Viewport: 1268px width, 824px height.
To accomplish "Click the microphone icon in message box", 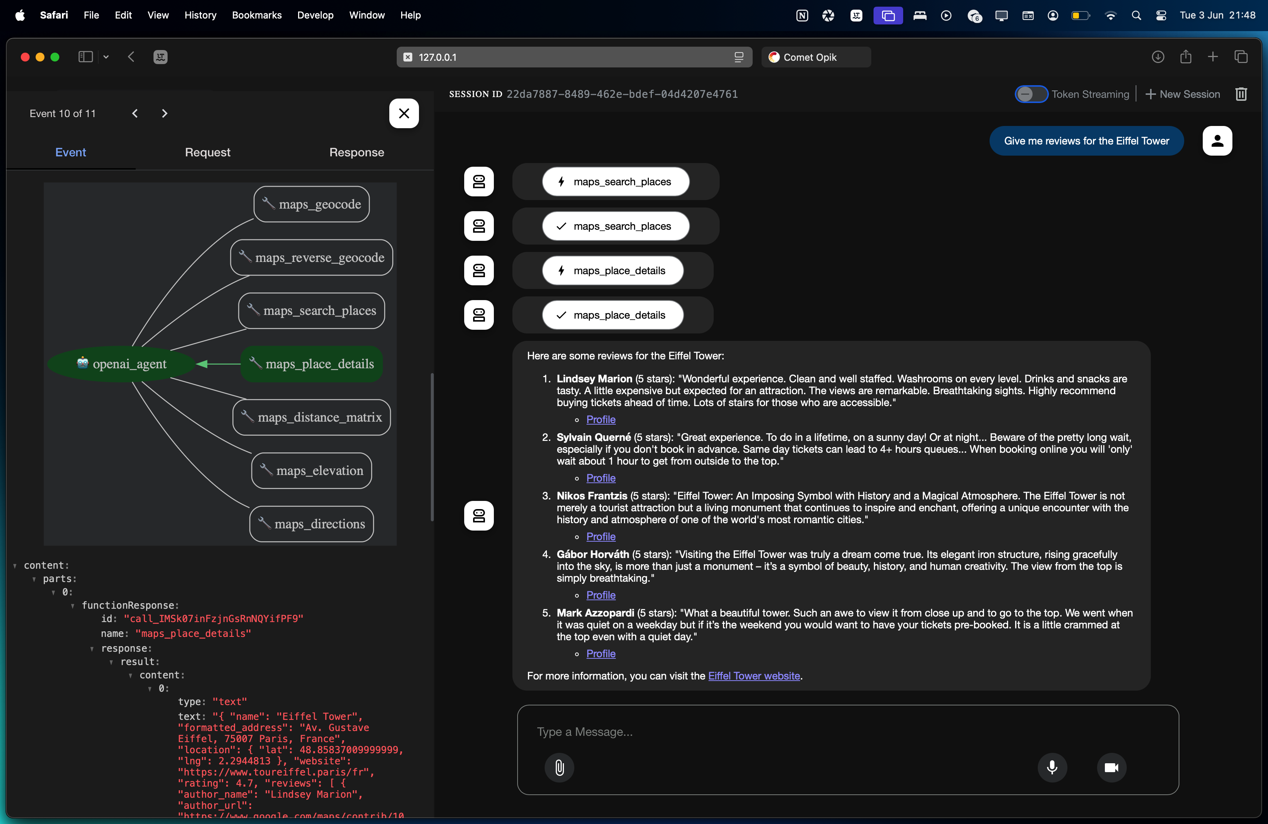I will [x=1052, y=767].
